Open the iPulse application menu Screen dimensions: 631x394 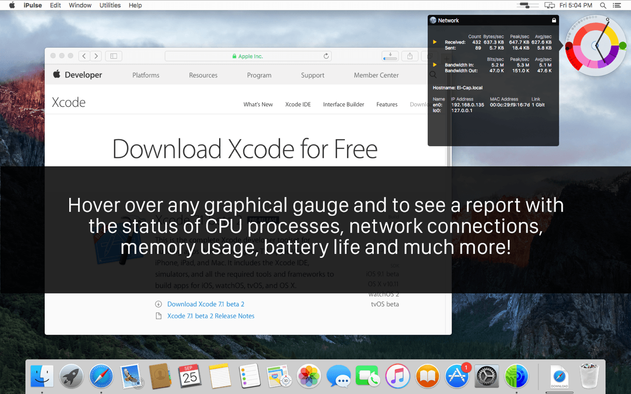tap(32, 5)
